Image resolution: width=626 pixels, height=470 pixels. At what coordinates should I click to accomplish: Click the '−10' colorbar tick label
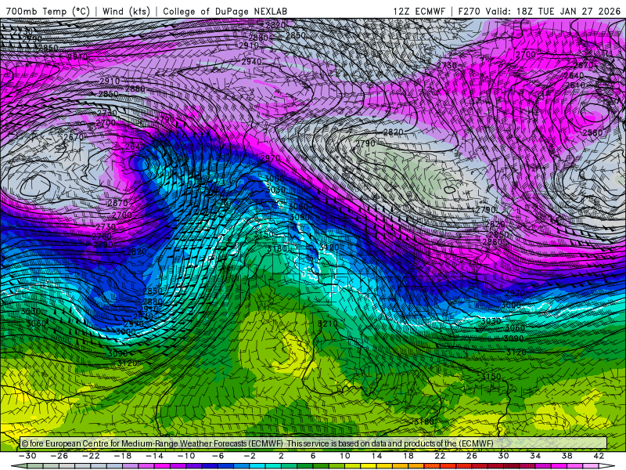[186, 456]
